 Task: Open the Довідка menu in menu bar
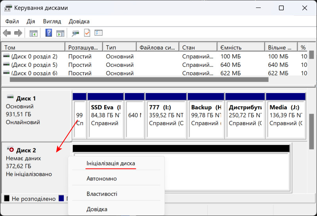tap(79, 21)
